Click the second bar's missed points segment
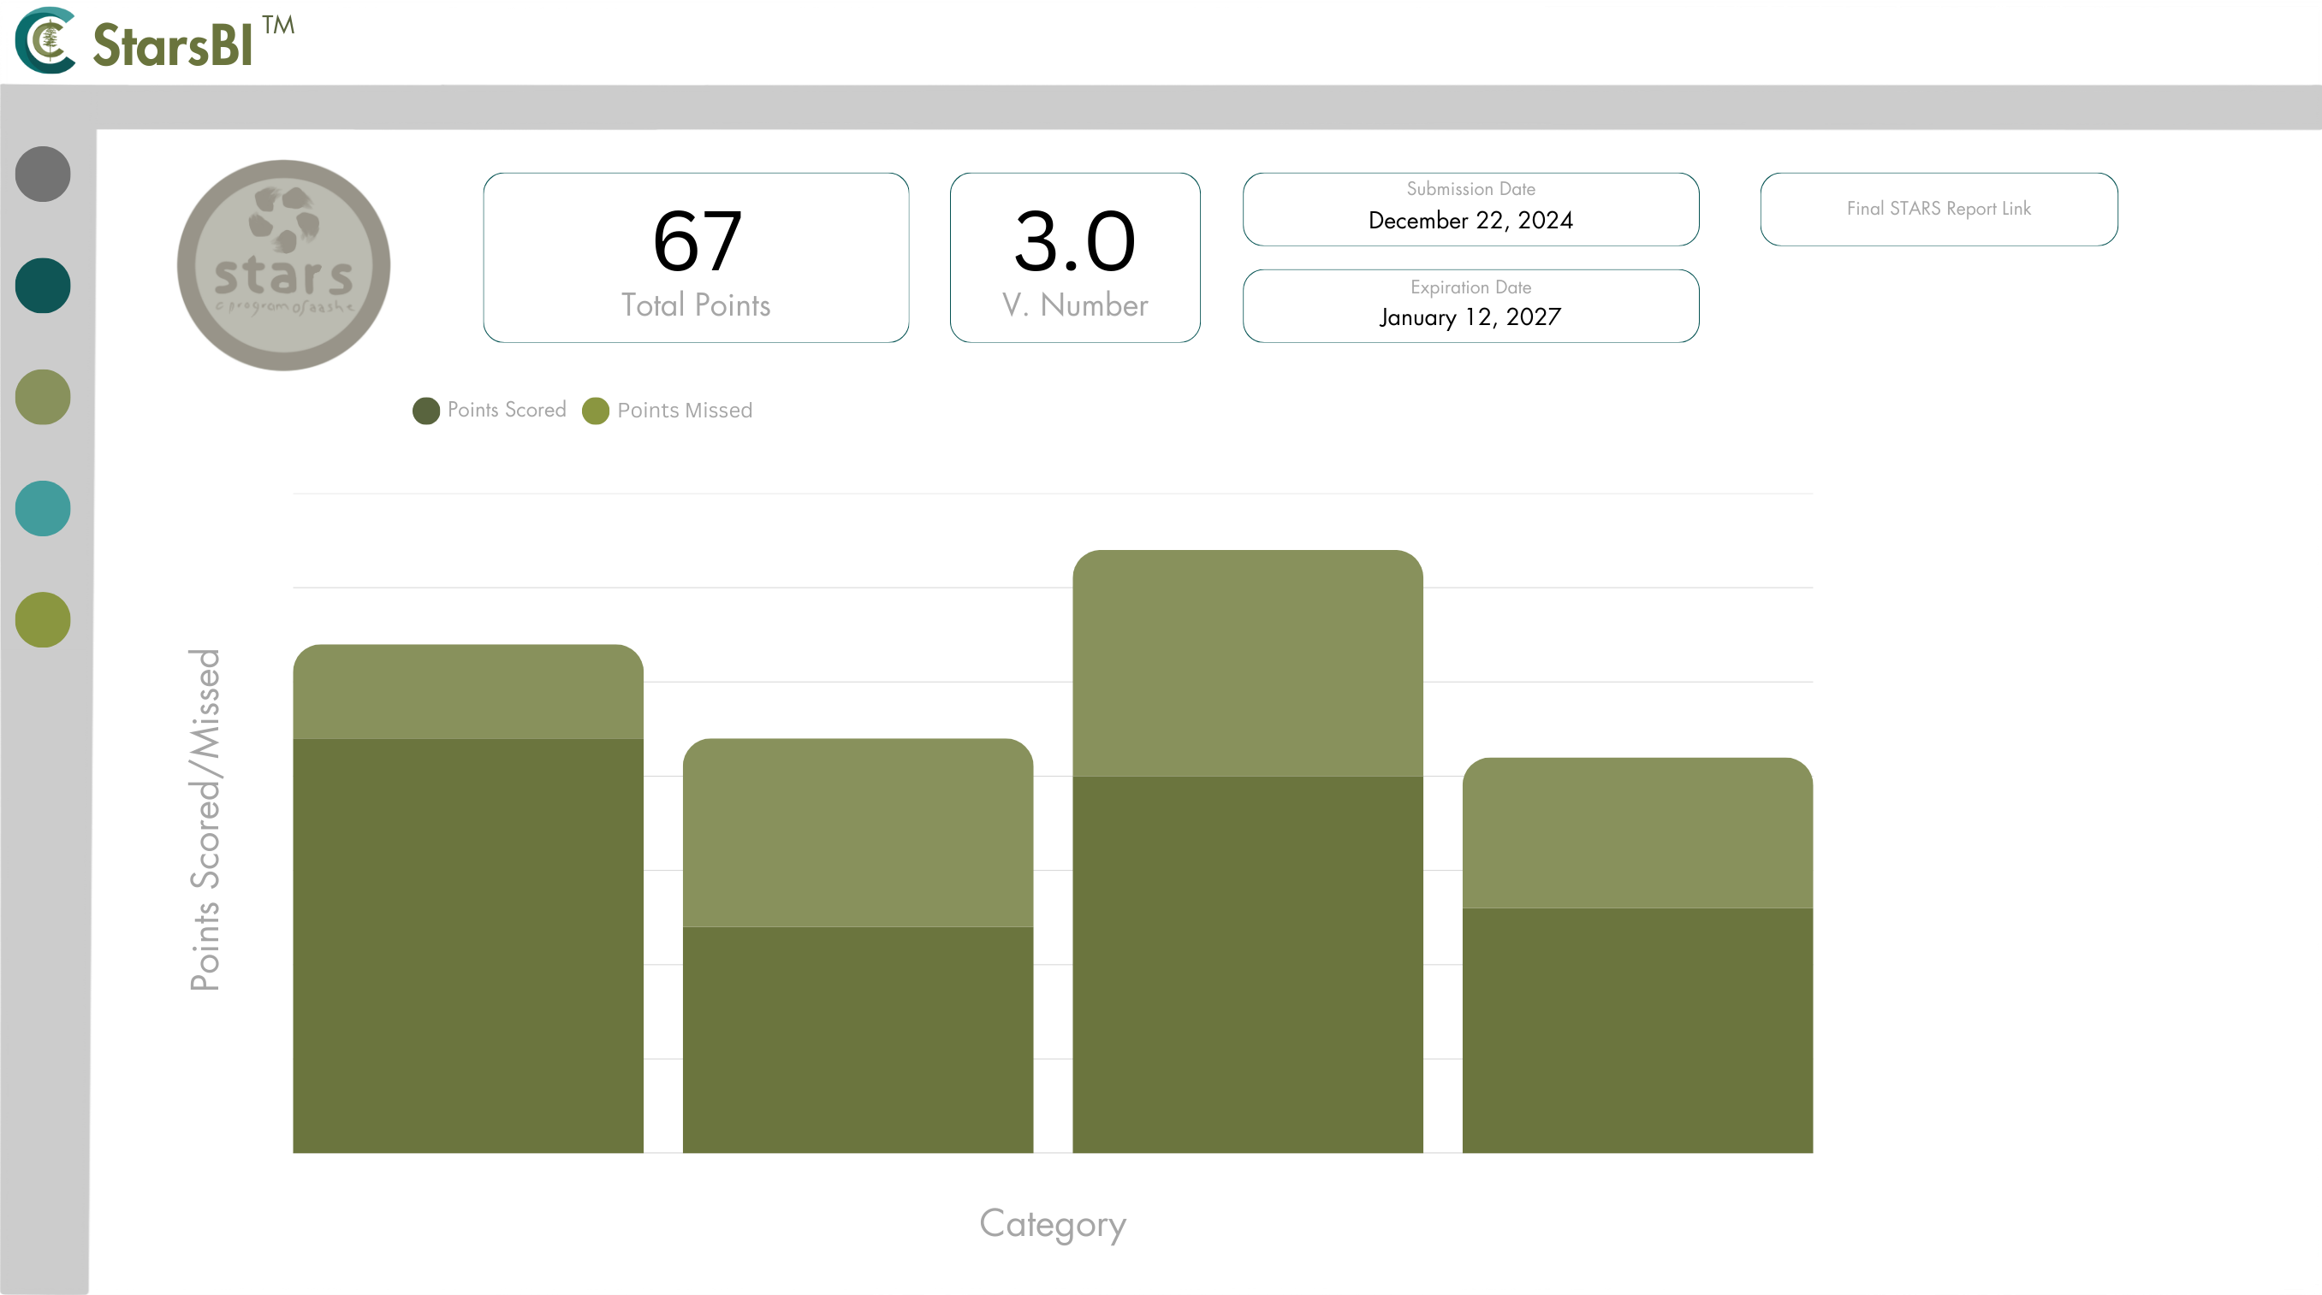The image size is (2322, 1295). tap(858, 833)
